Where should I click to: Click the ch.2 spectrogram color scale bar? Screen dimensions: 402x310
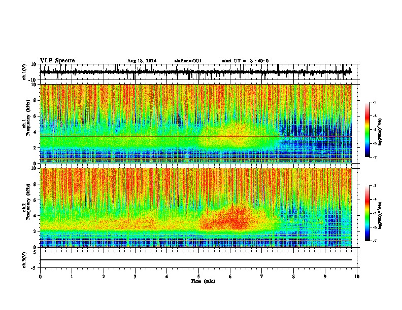(x=367, y=213)
